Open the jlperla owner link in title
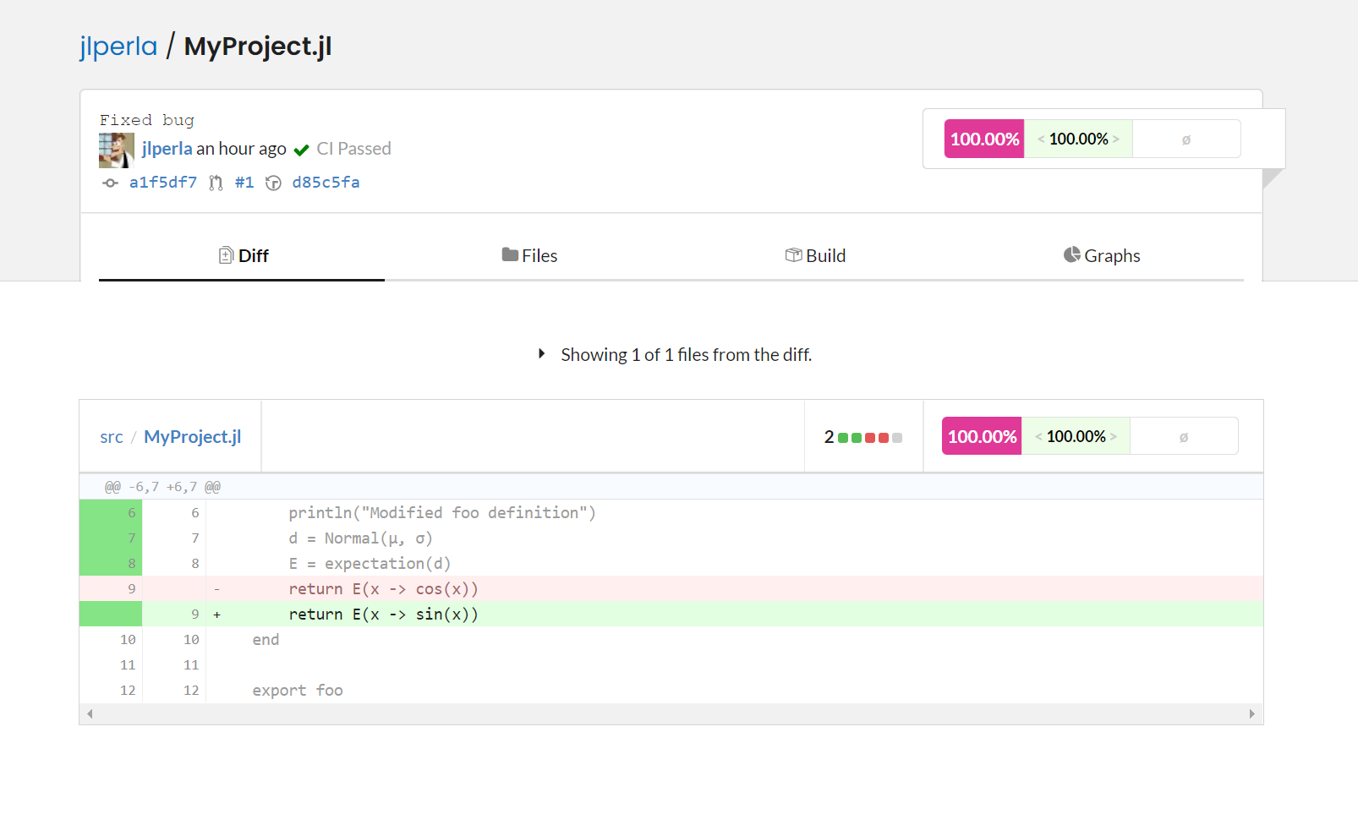Screen dimensions: 1358x825 (118, 46)
